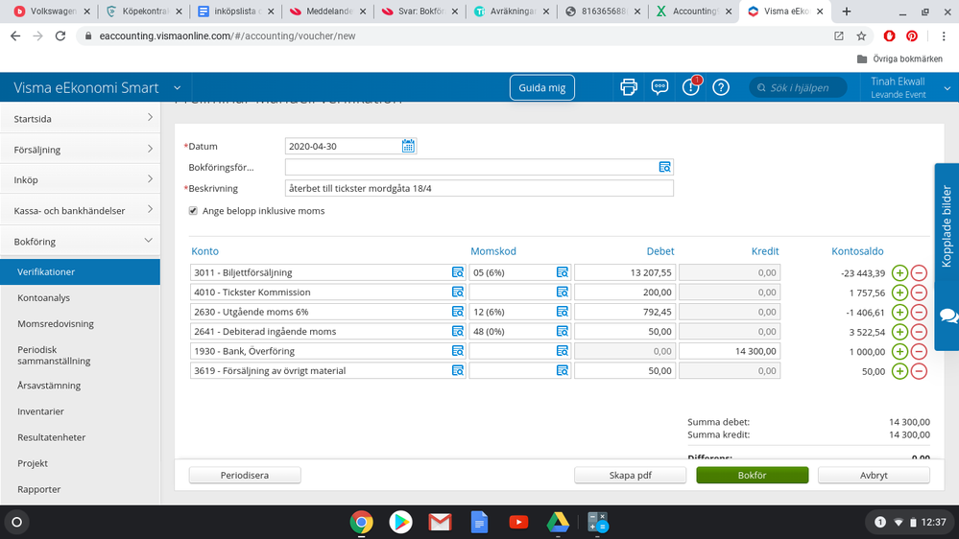Open the Tinah Ekwall user menu
The height and width of the screenshot is (539, 959).
tap(911, 87)
